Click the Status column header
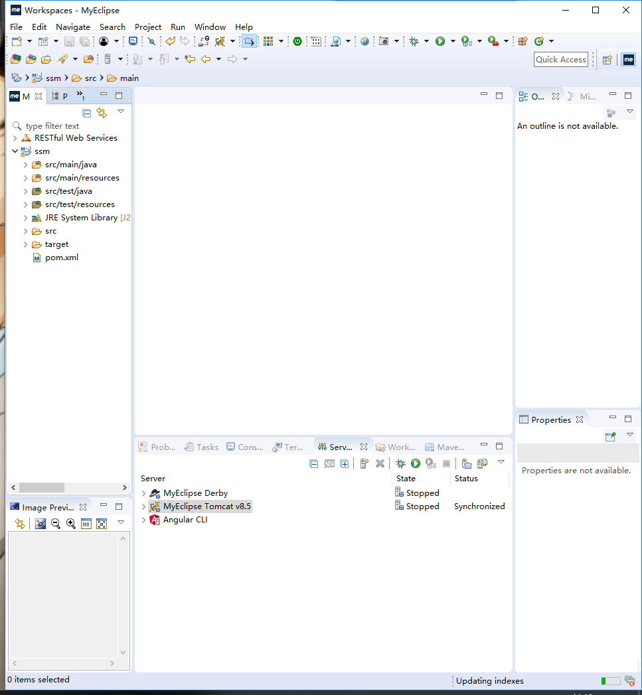Image resolution: width=642 pixels, height=695 pixels. tap(466, 479)
